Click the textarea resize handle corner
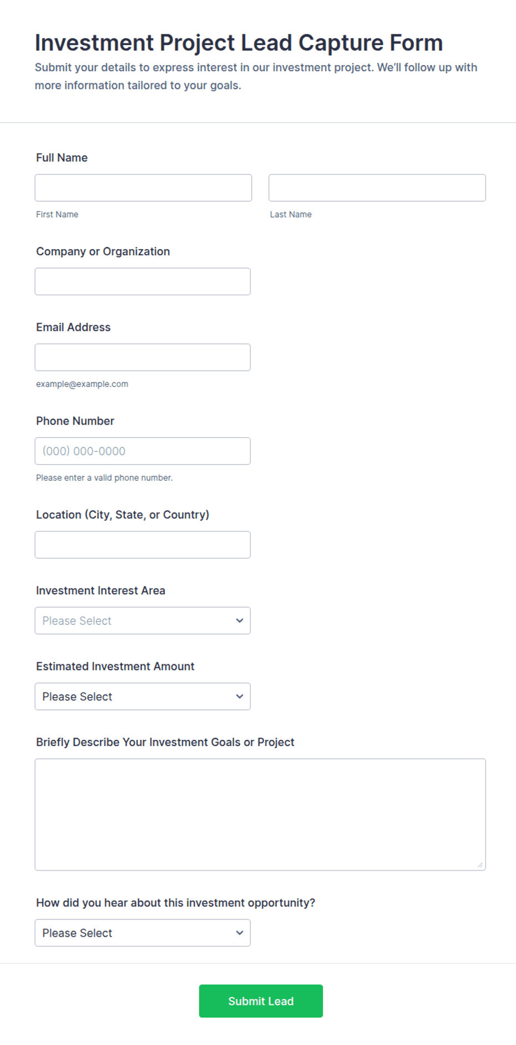Viewport: 516px width, 1045px height. pyautogui.click(x=480, y=865)
